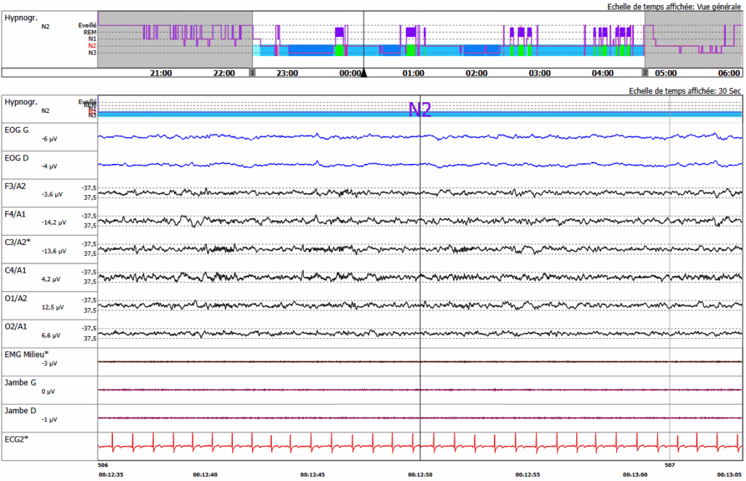
Task: Click epoch number 507 on bottom axis
Action: click(x=670, y=464)
